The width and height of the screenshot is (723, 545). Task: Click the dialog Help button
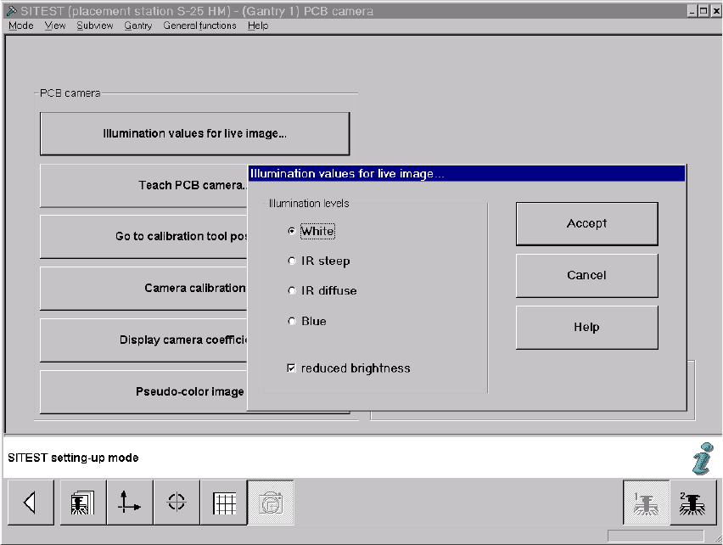(586, 328)
